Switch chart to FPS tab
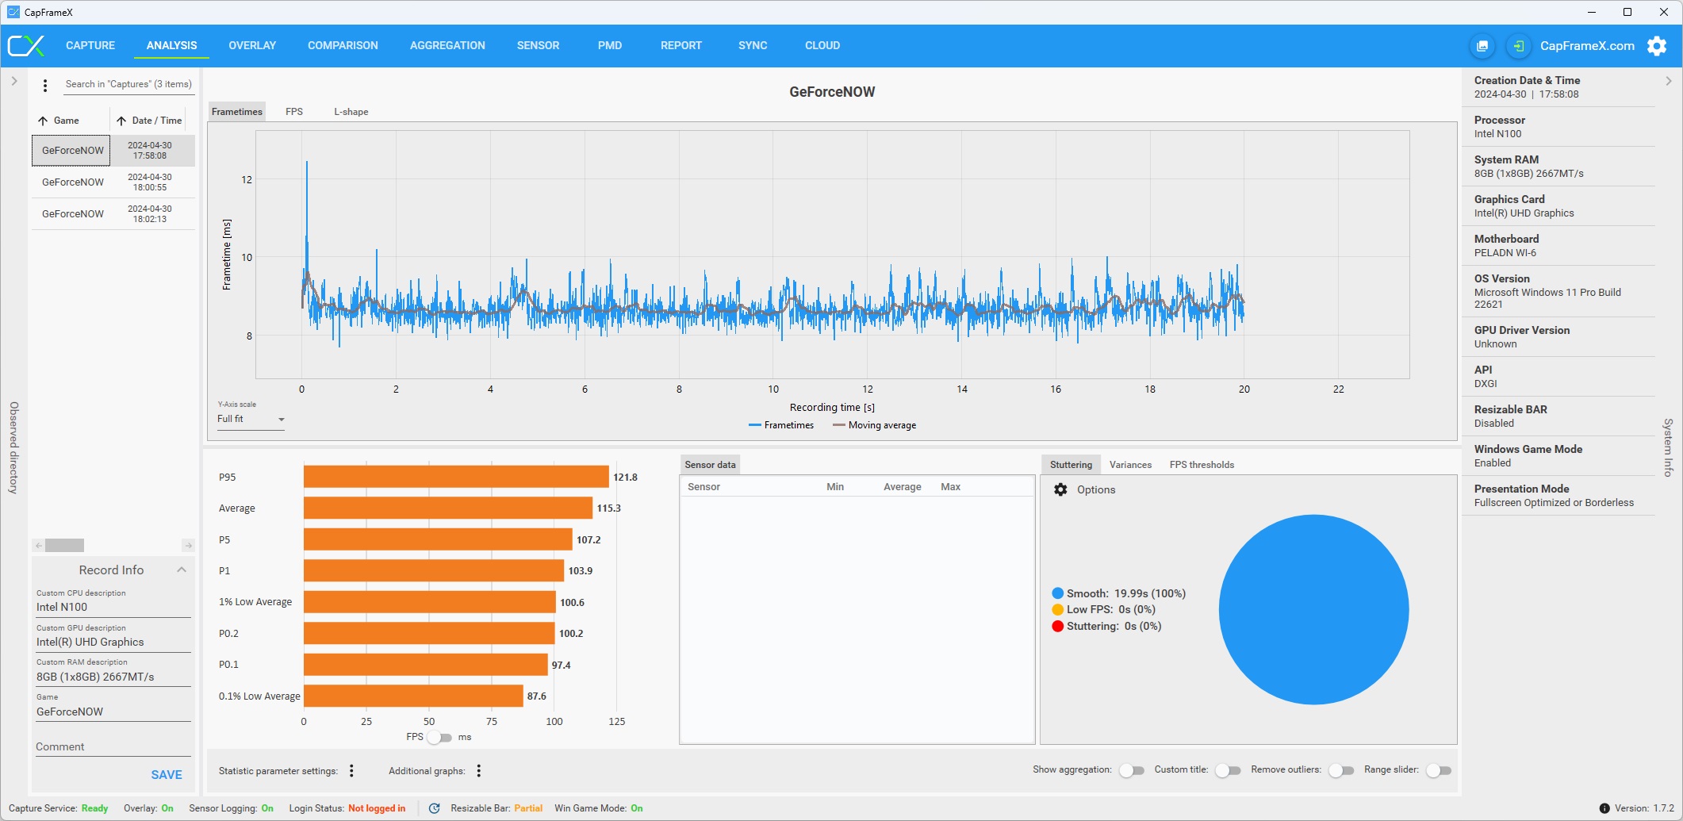The width and height of the screenshot is (1683, 821). click(294, 112)
